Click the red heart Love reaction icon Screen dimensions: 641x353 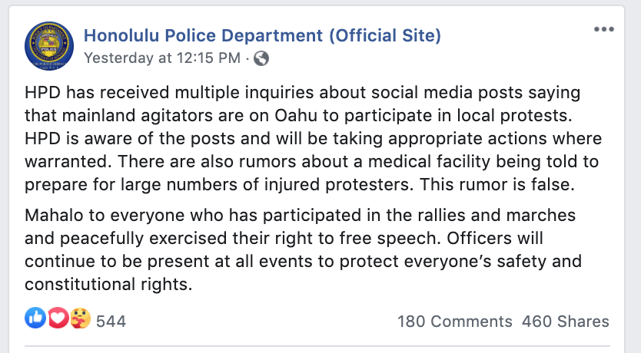click(x=58, y=318)
